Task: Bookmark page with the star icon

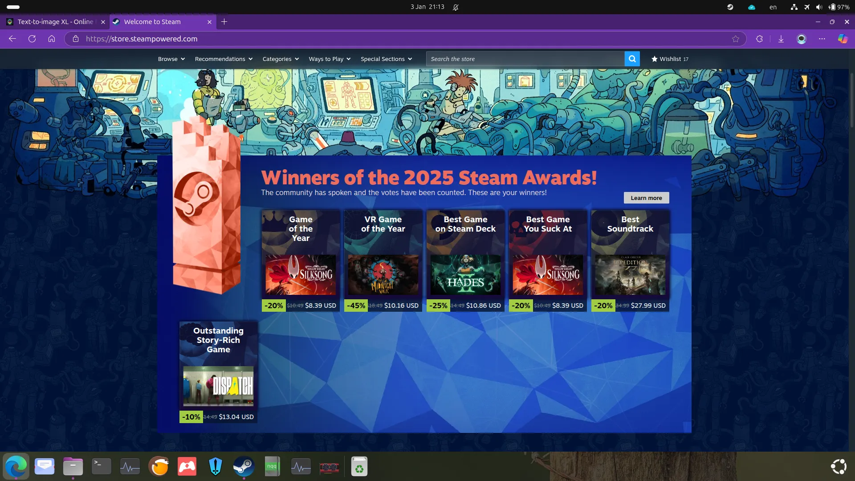Action: [736, 39]
